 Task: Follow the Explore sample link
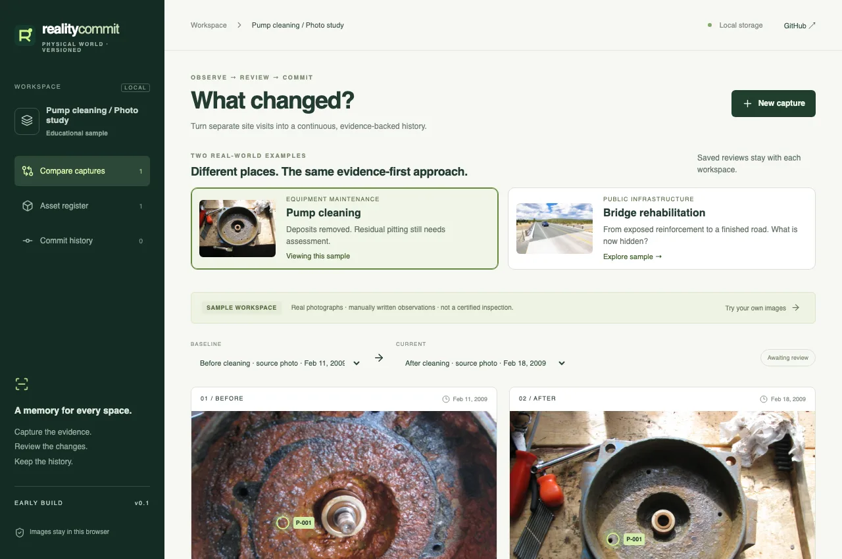coord(632,256)
